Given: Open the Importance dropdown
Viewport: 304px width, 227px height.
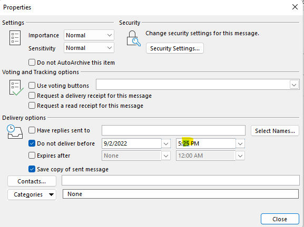Looking at the screenshot, I should [x=89, y=35].
